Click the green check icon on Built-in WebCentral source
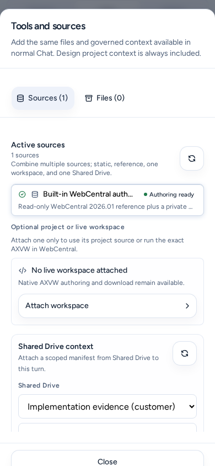215x466 pixels. click(22, 194)
